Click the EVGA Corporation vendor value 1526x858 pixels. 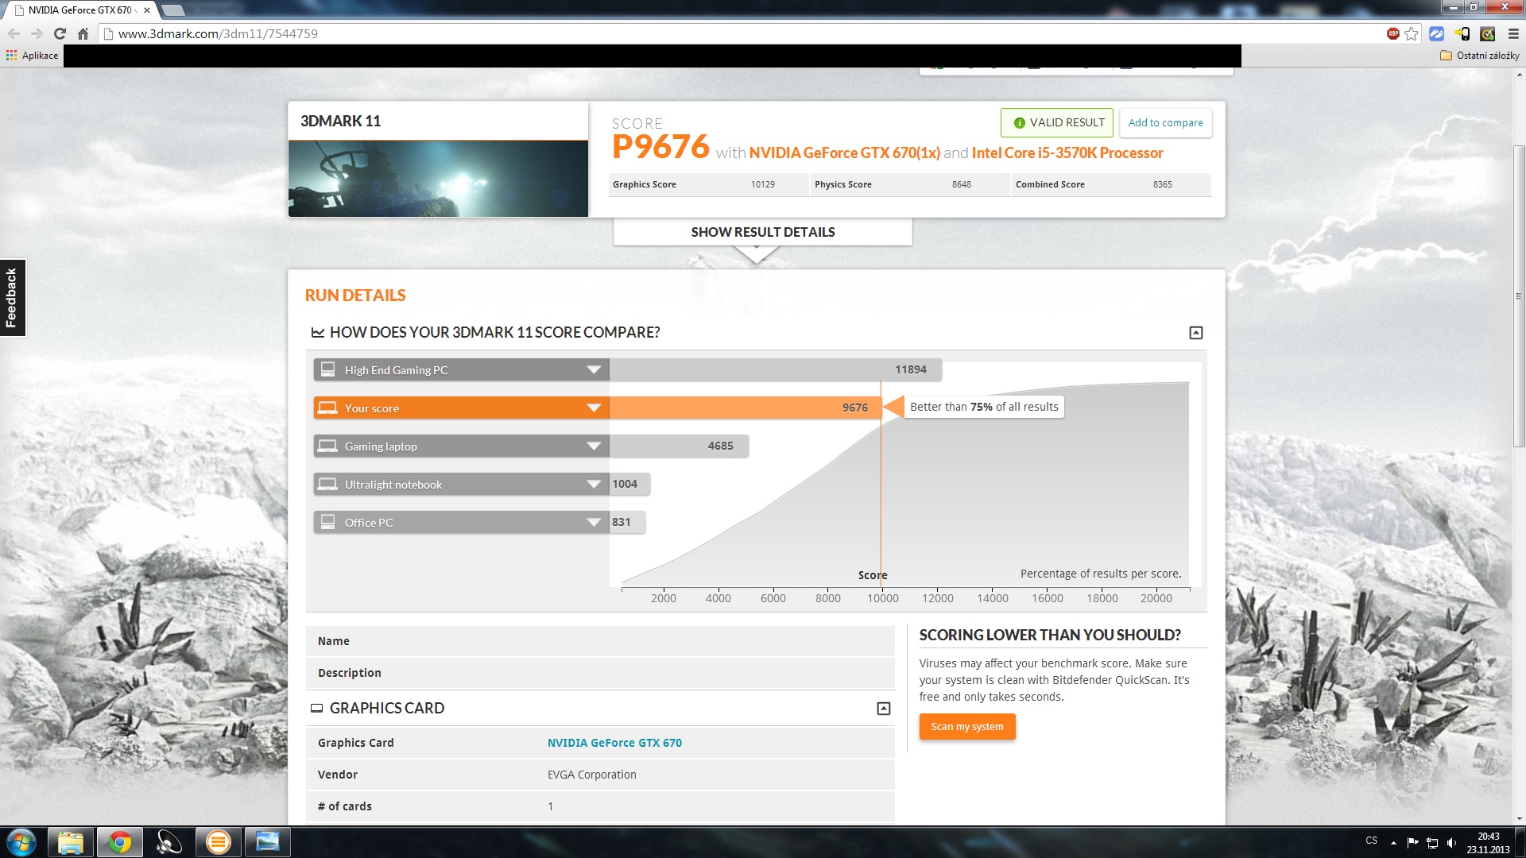[x=591, y=775]
